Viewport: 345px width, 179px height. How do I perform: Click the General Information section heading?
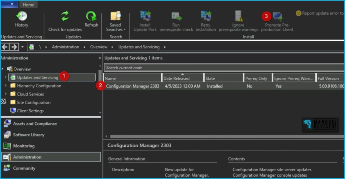pos(127,159)
